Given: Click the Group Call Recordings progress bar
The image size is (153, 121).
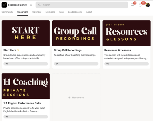Looking at the screenshot, I should [76, 64].
